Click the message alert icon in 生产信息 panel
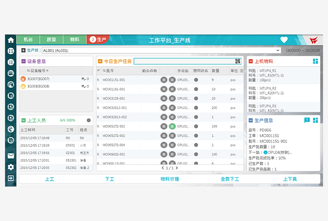Viewport: 328px width, 221px height. (307, 120)
